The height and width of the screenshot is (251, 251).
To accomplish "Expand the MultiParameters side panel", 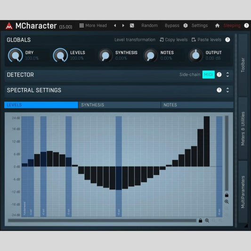I will [243, 192].
